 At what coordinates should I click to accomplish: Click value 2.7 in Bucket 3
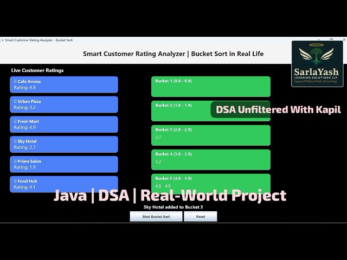pyautogui.click(x=158, y=137)
